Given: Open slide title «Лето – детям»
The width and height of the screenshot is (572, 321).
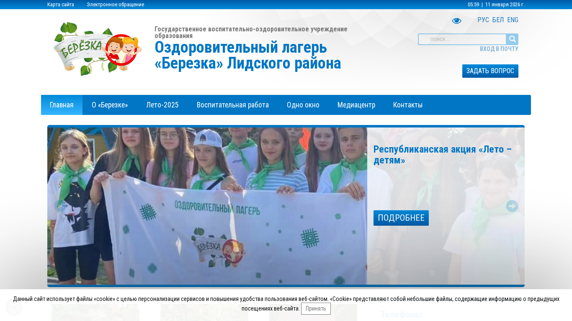Looking at the screenshot, I should tap(443, 155).
